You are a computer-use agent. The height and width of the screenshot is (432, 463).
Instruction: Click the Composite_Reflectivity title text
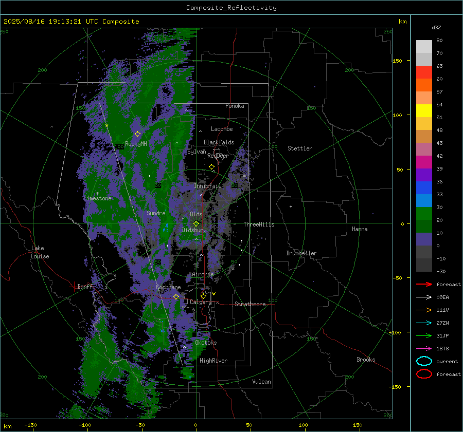point(232,8)
